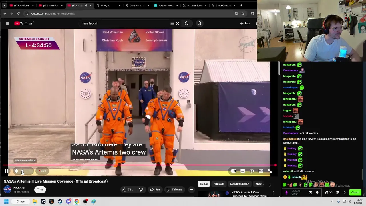
Task: Open the chat shop store icon
Action: pyautogui.click(x=338, y=193)
